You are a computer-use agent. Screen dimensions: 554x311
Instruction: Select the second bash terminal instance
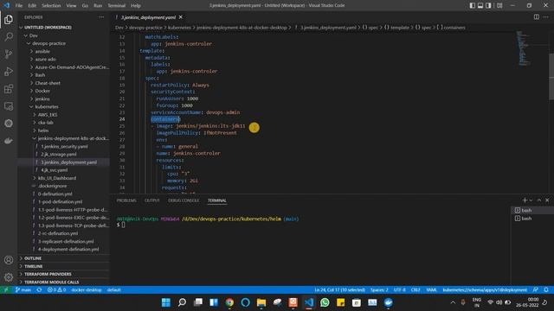click(x=532, y=219)
